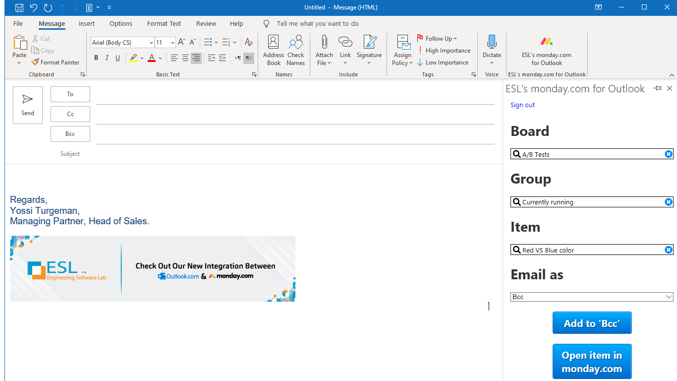This screenshot has height=381, width=677.
Task: Align the text to the left
Action: point(174,58)
